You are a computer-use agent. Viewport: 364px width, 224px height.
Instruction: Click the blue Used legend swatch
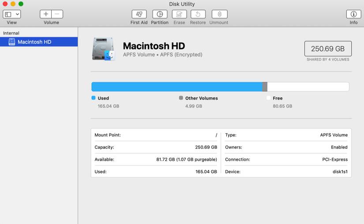pyautogui.click(x=94, y=98)
